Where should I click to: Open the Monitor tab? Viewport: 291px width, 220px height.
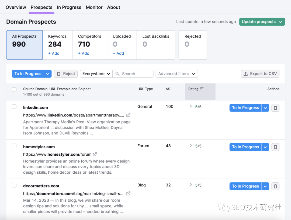(x=94, y=7)
